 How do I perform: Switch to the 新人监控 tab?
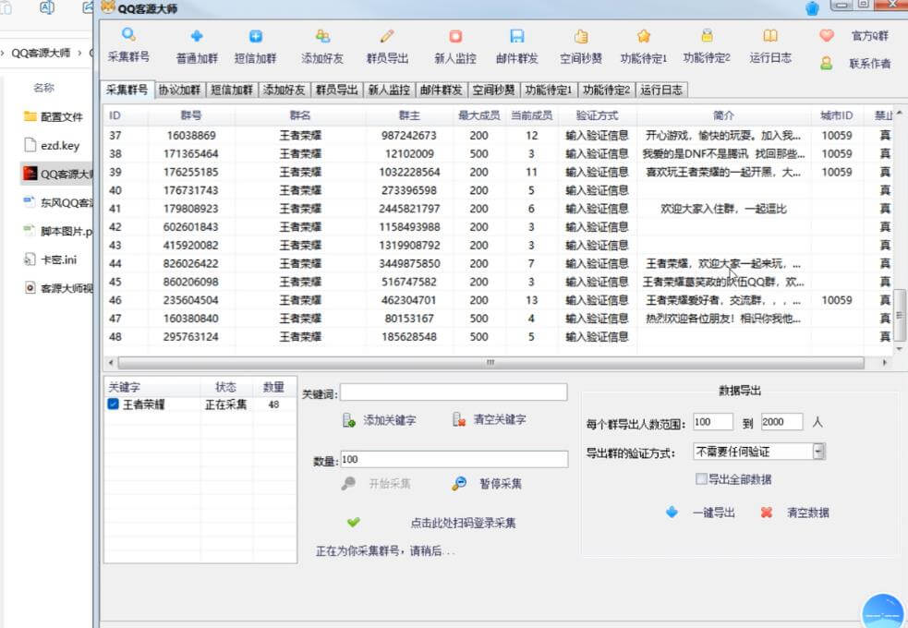click(389, 90)
